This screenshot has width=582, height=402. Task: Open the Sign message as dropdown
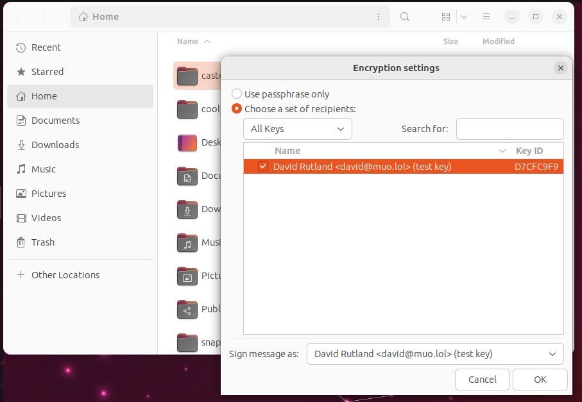coord(435,353)
